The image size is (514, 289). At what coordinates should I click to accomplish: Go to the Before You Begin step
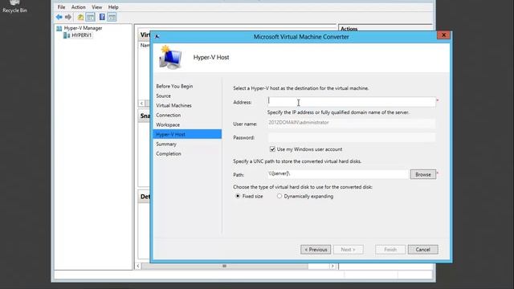(174, 86)
